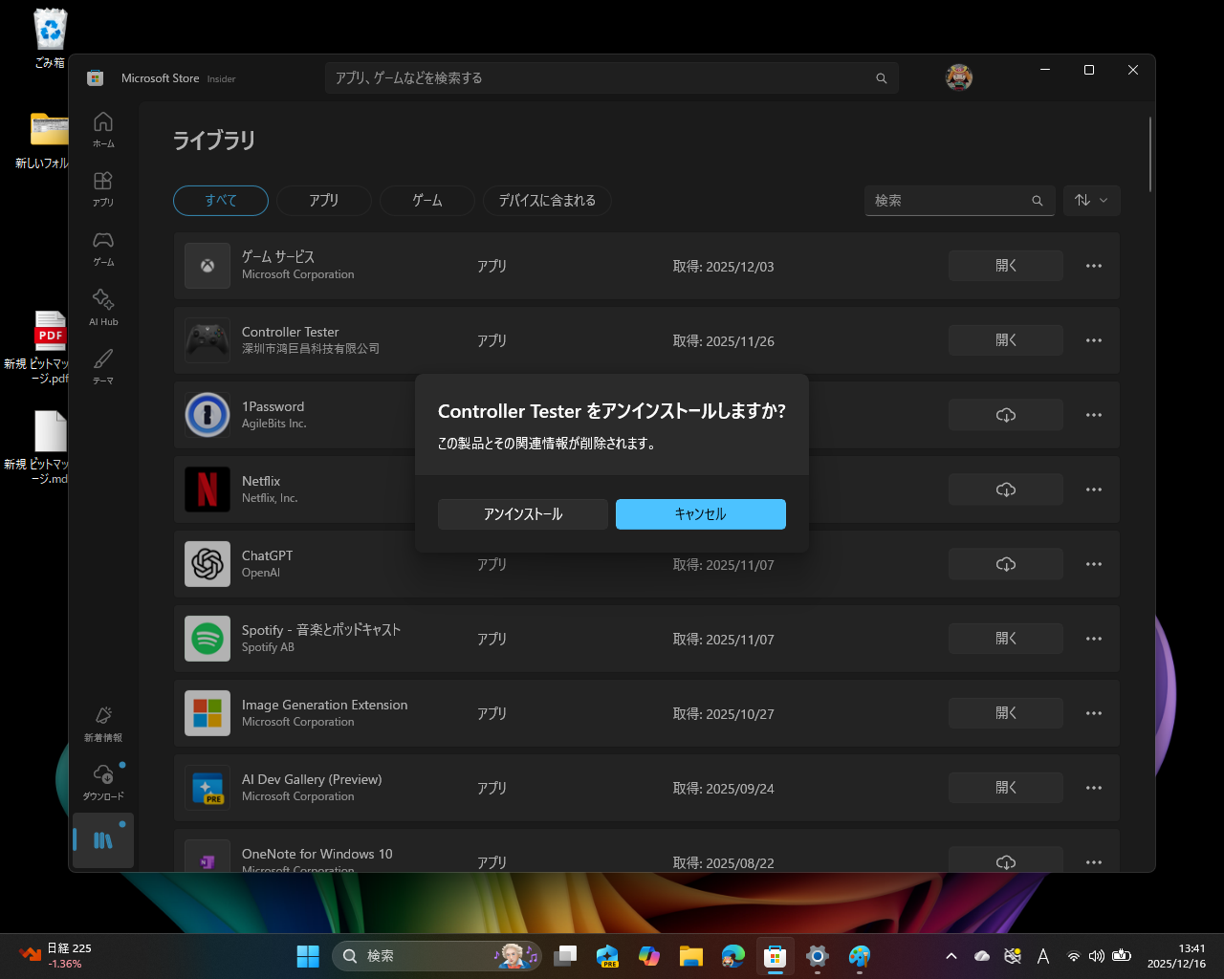Toggle the デバイスに含まれる filter

pos(546,200)
